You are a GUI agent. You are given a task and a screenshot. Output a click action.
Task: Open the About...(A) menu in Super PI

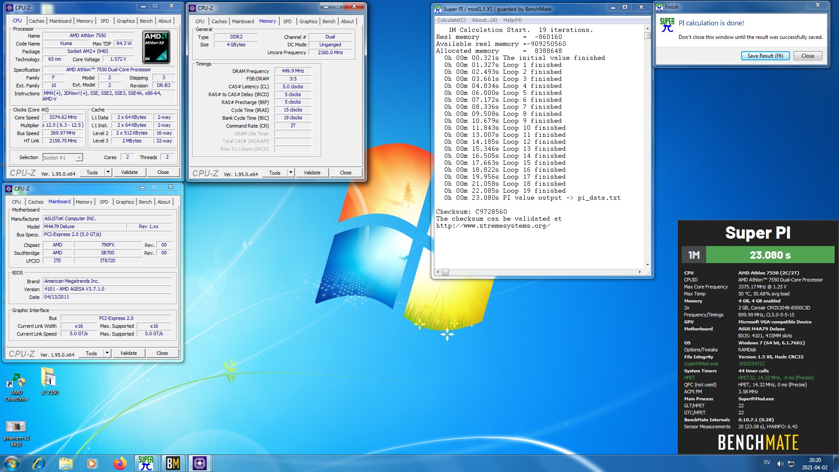[484, 20]
